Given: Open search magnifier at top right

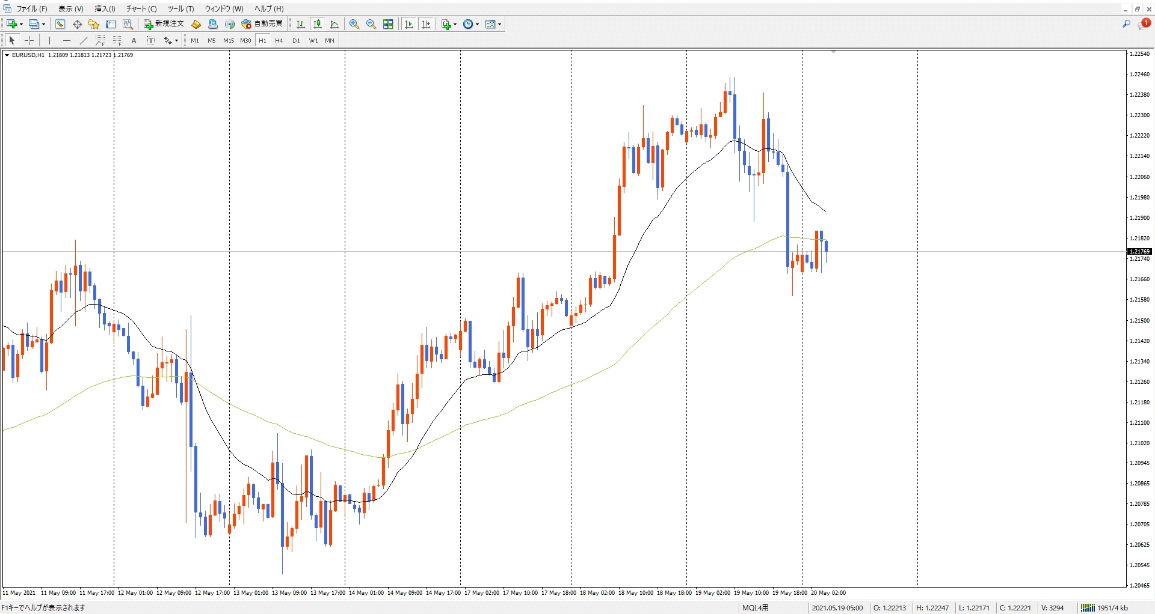Looking at the screenshot, I should point(1126,24).
